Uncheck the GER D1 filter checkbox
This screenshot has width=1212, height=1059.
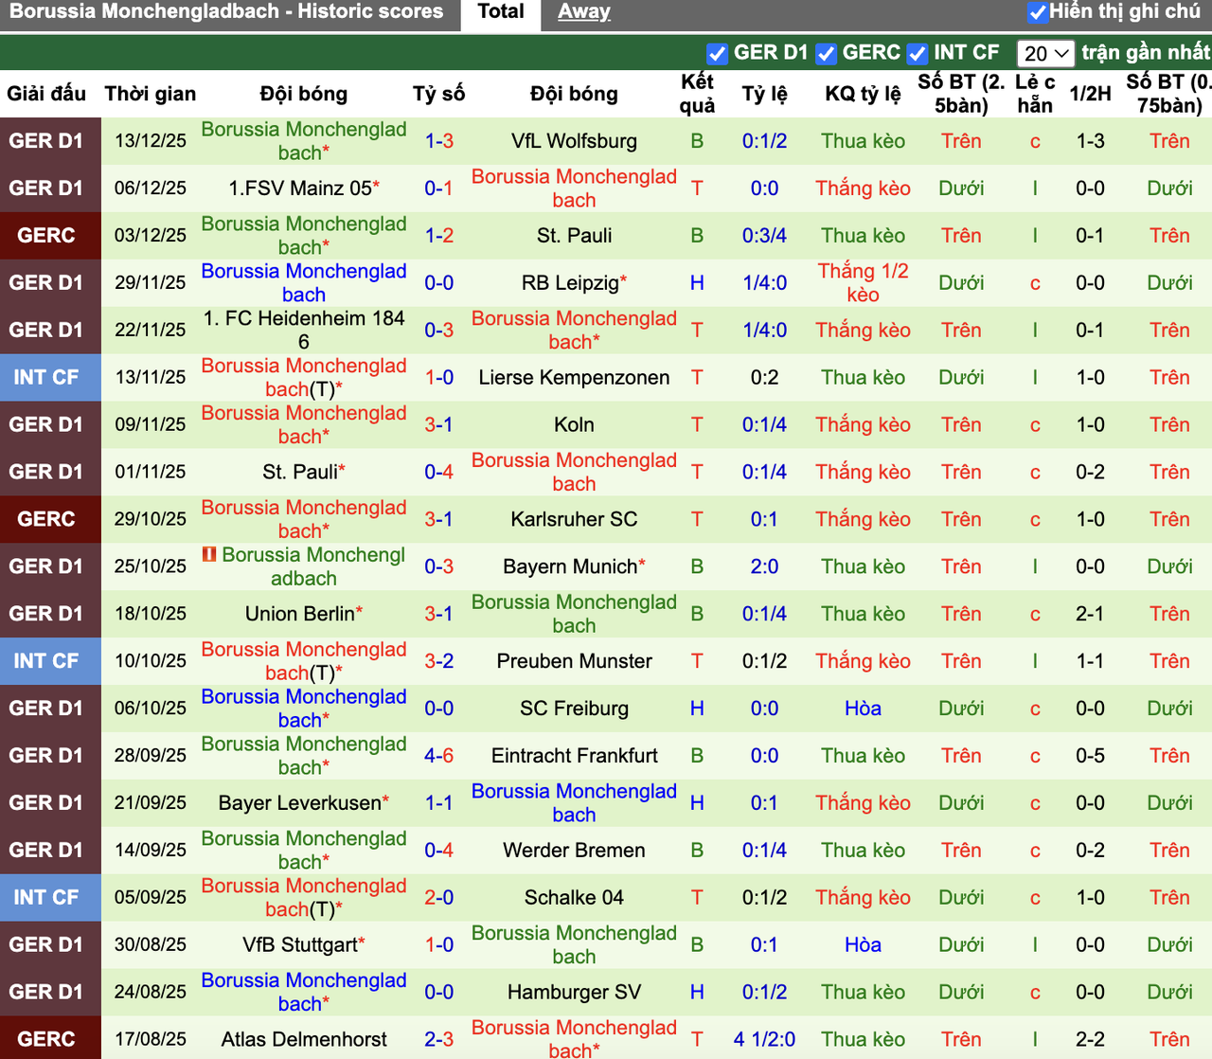coord(717,53)
